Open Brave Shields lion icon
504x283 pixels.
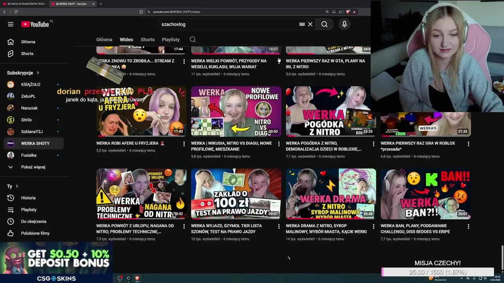click(348, 12)
